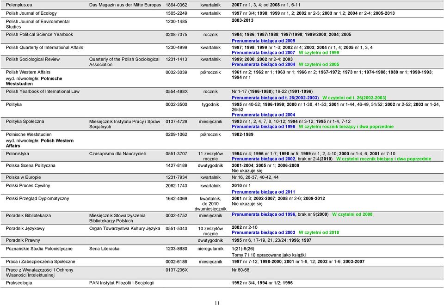Click Miesięcznik Stowarzyszenia Bibliotekarzy Polskich
Image resolution: width=444 pixels, height=305 pixels.
click(117, 219)
